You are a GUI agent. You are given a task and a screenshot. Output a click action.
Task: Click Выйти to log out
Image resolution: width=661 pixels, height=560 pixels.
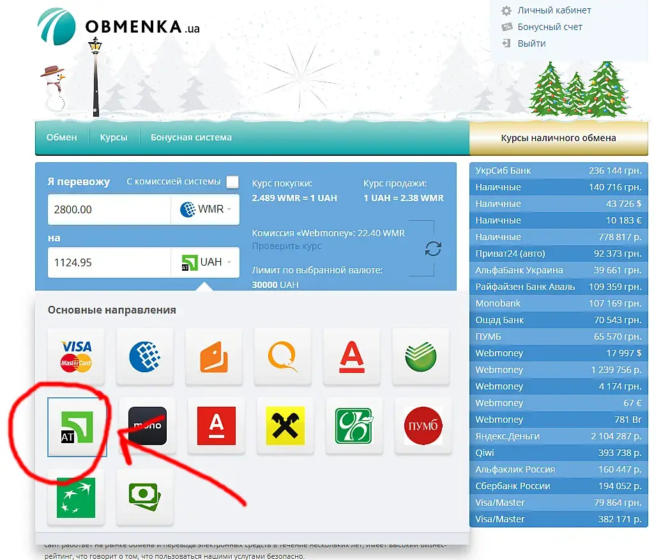[531, 43]
